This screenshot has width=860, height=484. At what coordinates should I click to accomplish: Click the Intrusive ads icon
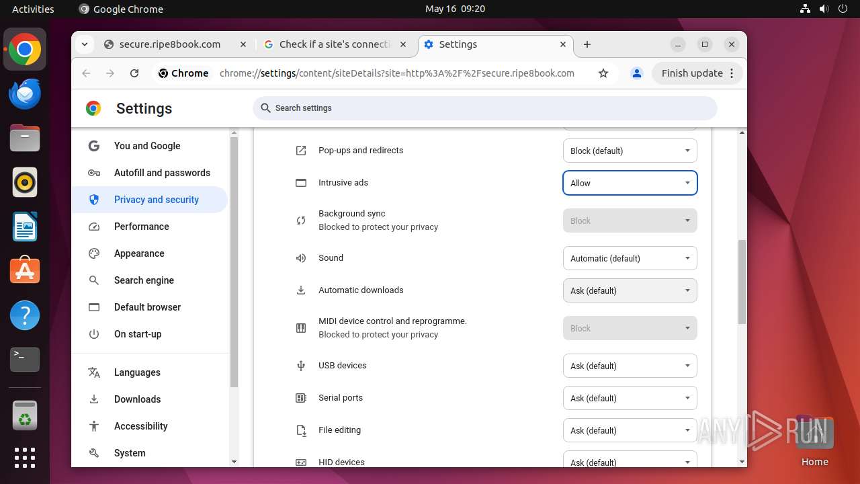click(301, 183)
